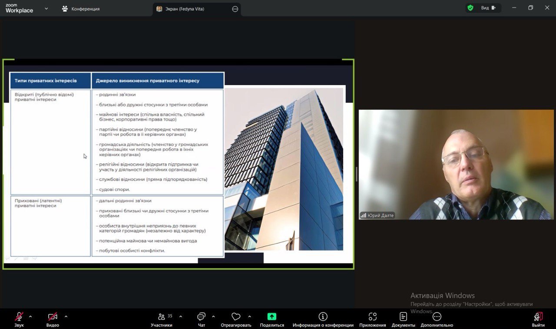Image resolution: width=556 pixels, height=329 pixels.
Task: Click the Дополнительно more options icon
Action: coord(437,317)
